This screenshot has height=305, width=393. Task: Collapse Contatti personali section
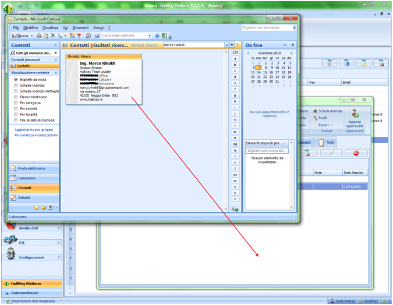point(56,60)
